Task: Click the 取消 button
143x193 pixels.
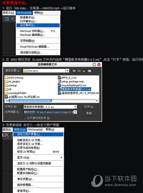Action: point(89,113)
